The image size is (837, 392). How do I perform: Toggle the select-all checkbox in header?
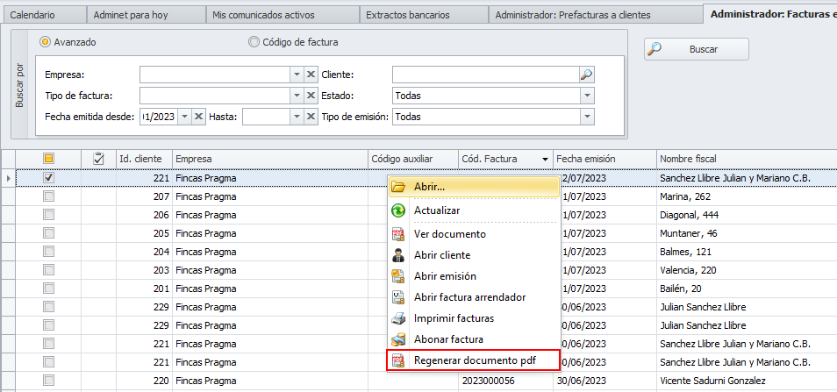[x=48, y=159]
